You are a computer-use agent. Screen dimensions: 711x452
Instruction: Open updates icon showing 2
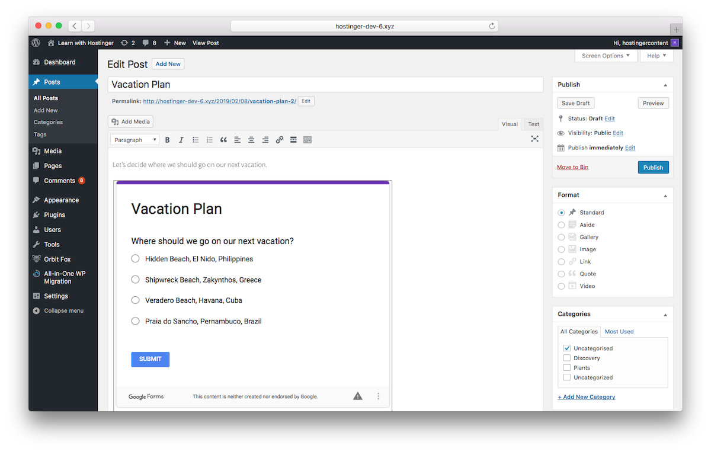pyautogui.click(x=127, y=43)
